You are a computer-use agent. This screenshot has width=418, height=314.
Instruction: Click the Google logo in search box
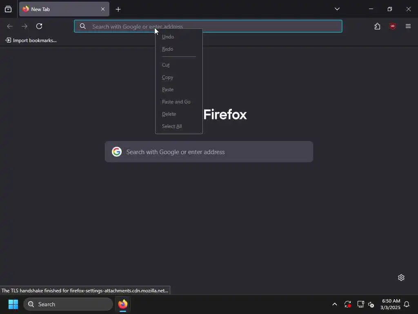pos(117,152)
